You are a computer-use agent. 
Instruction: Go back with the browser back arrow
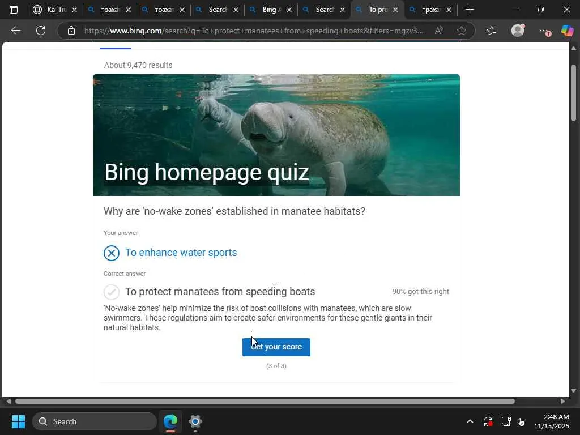[x=15, y=31]
